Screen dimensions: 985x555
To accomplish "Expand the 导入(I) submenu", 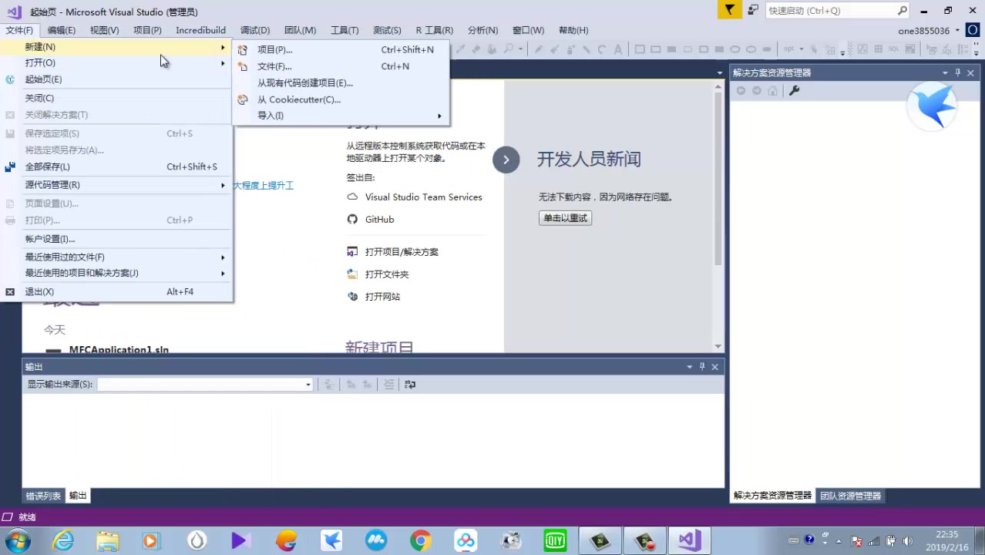I will coord(341,116).
